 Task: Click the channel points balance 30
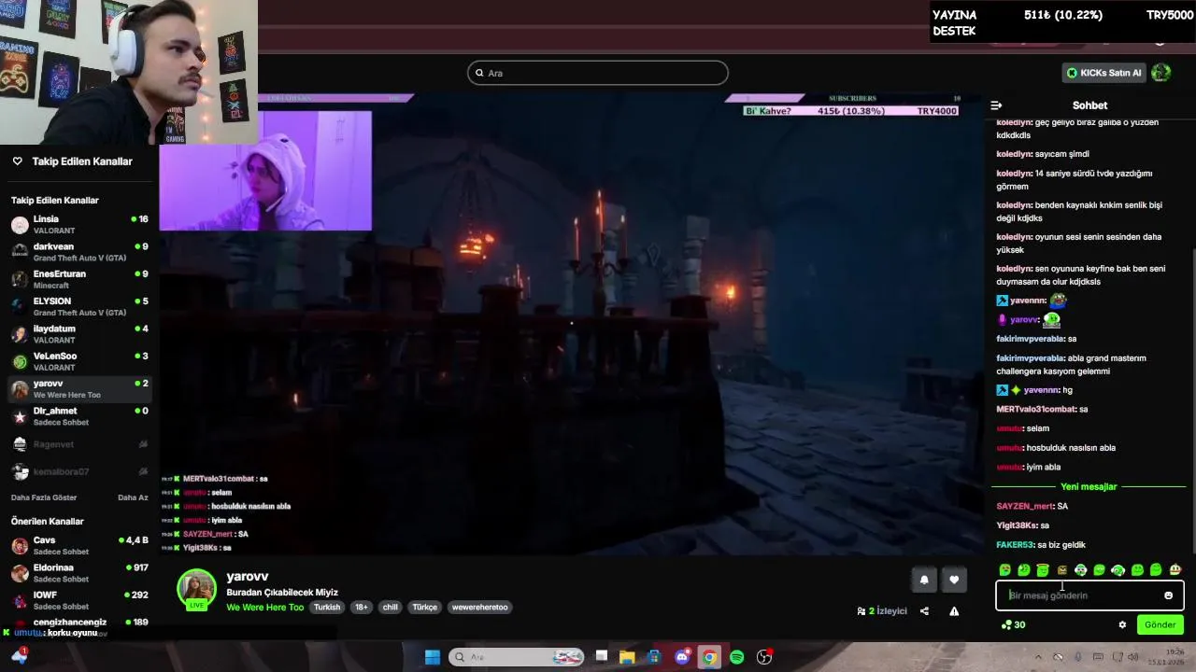click(x=1013, y=625)
